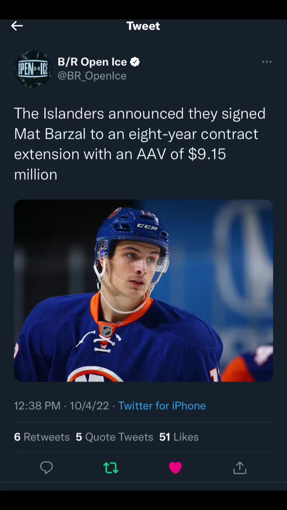Click the CCM logo on the helmet
287x510 pixels.
[147, 227]
